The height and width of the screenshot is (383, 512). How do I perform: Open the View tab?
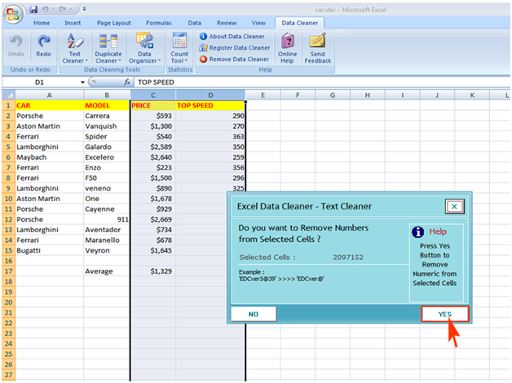[258, 23]
